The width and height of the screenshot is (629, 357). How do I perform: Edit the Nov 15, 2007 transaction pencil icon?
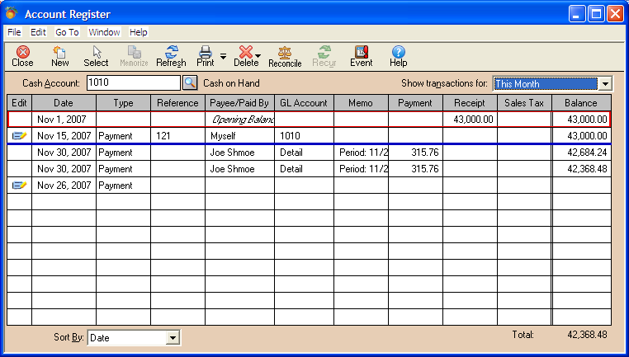pos(19,136)
